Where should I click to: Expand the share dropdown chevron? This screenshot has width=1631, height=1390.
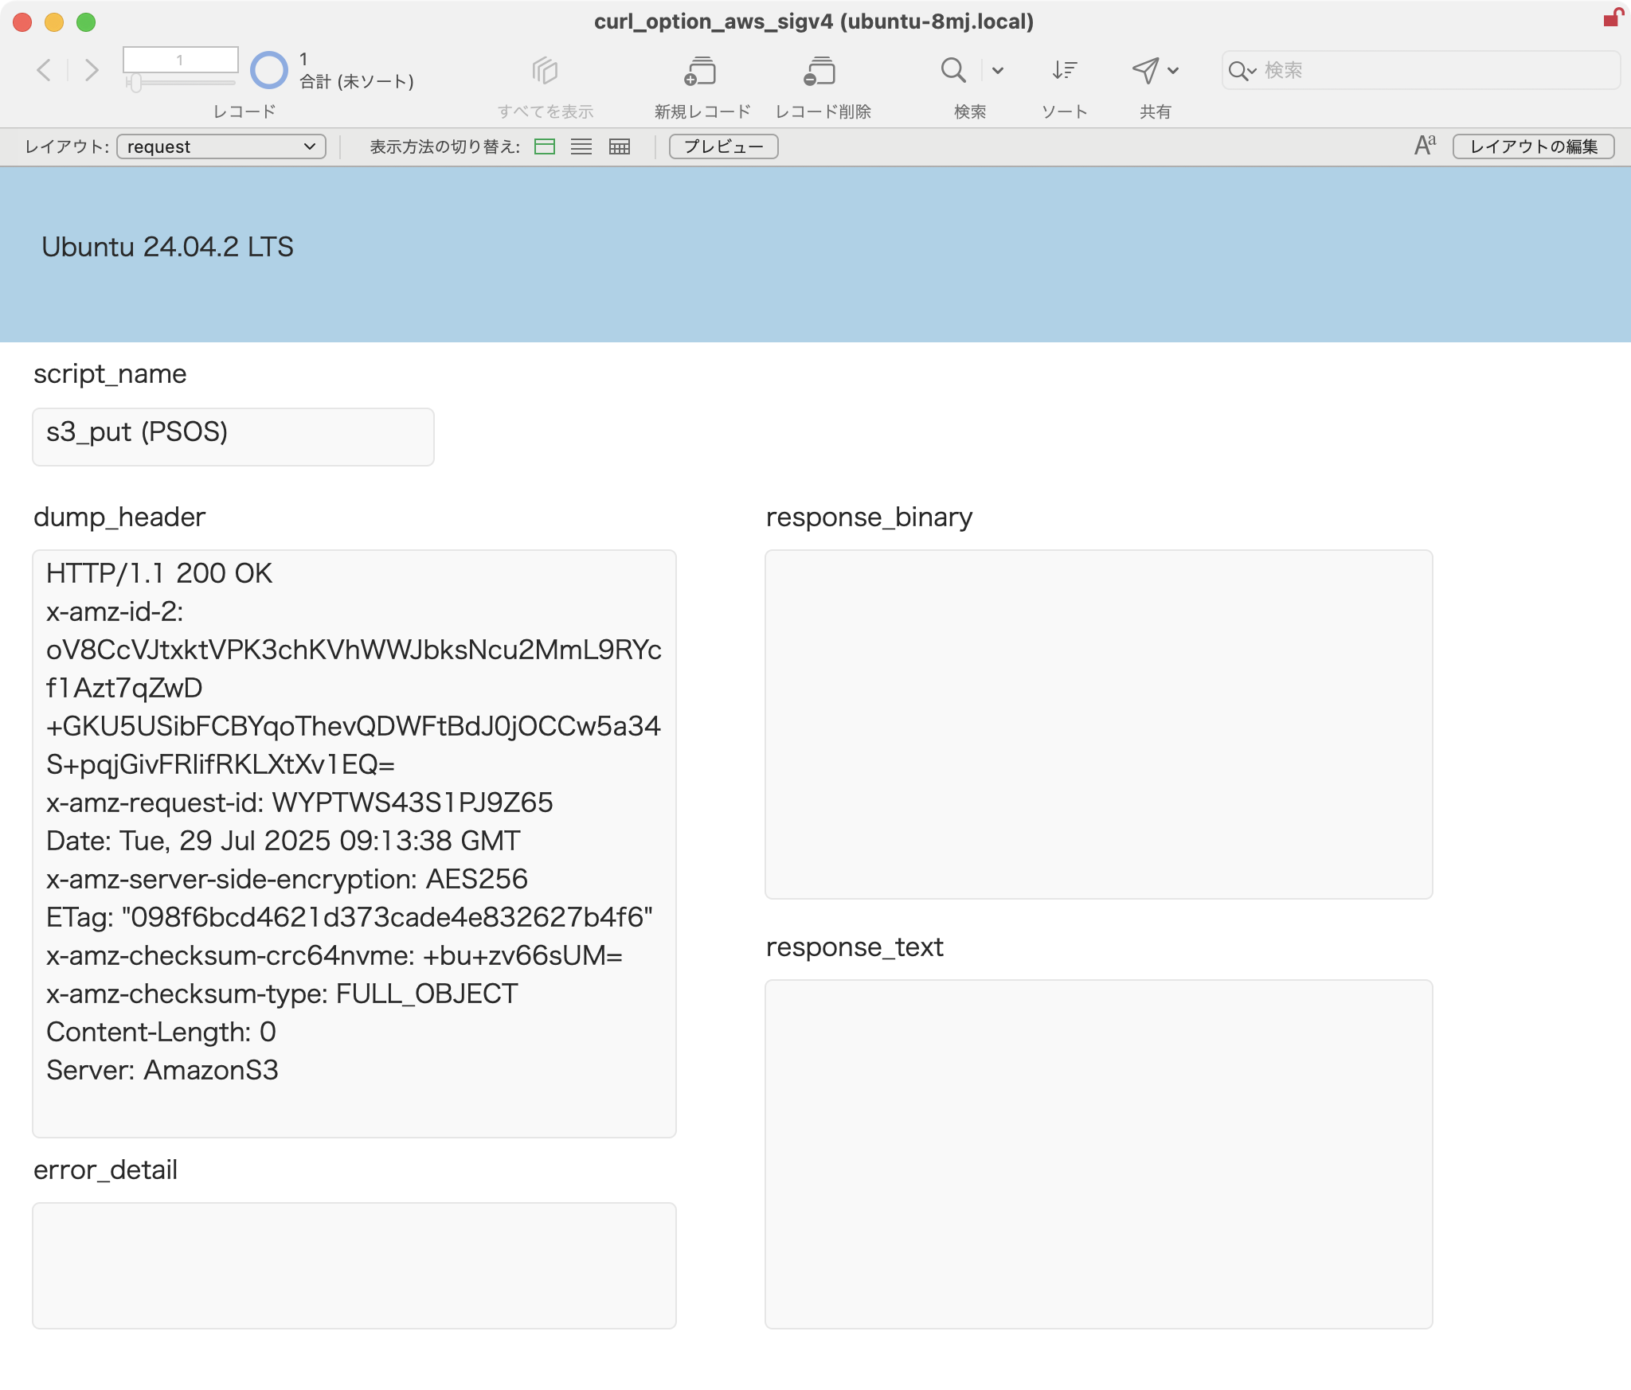(x=1173, y=71)
